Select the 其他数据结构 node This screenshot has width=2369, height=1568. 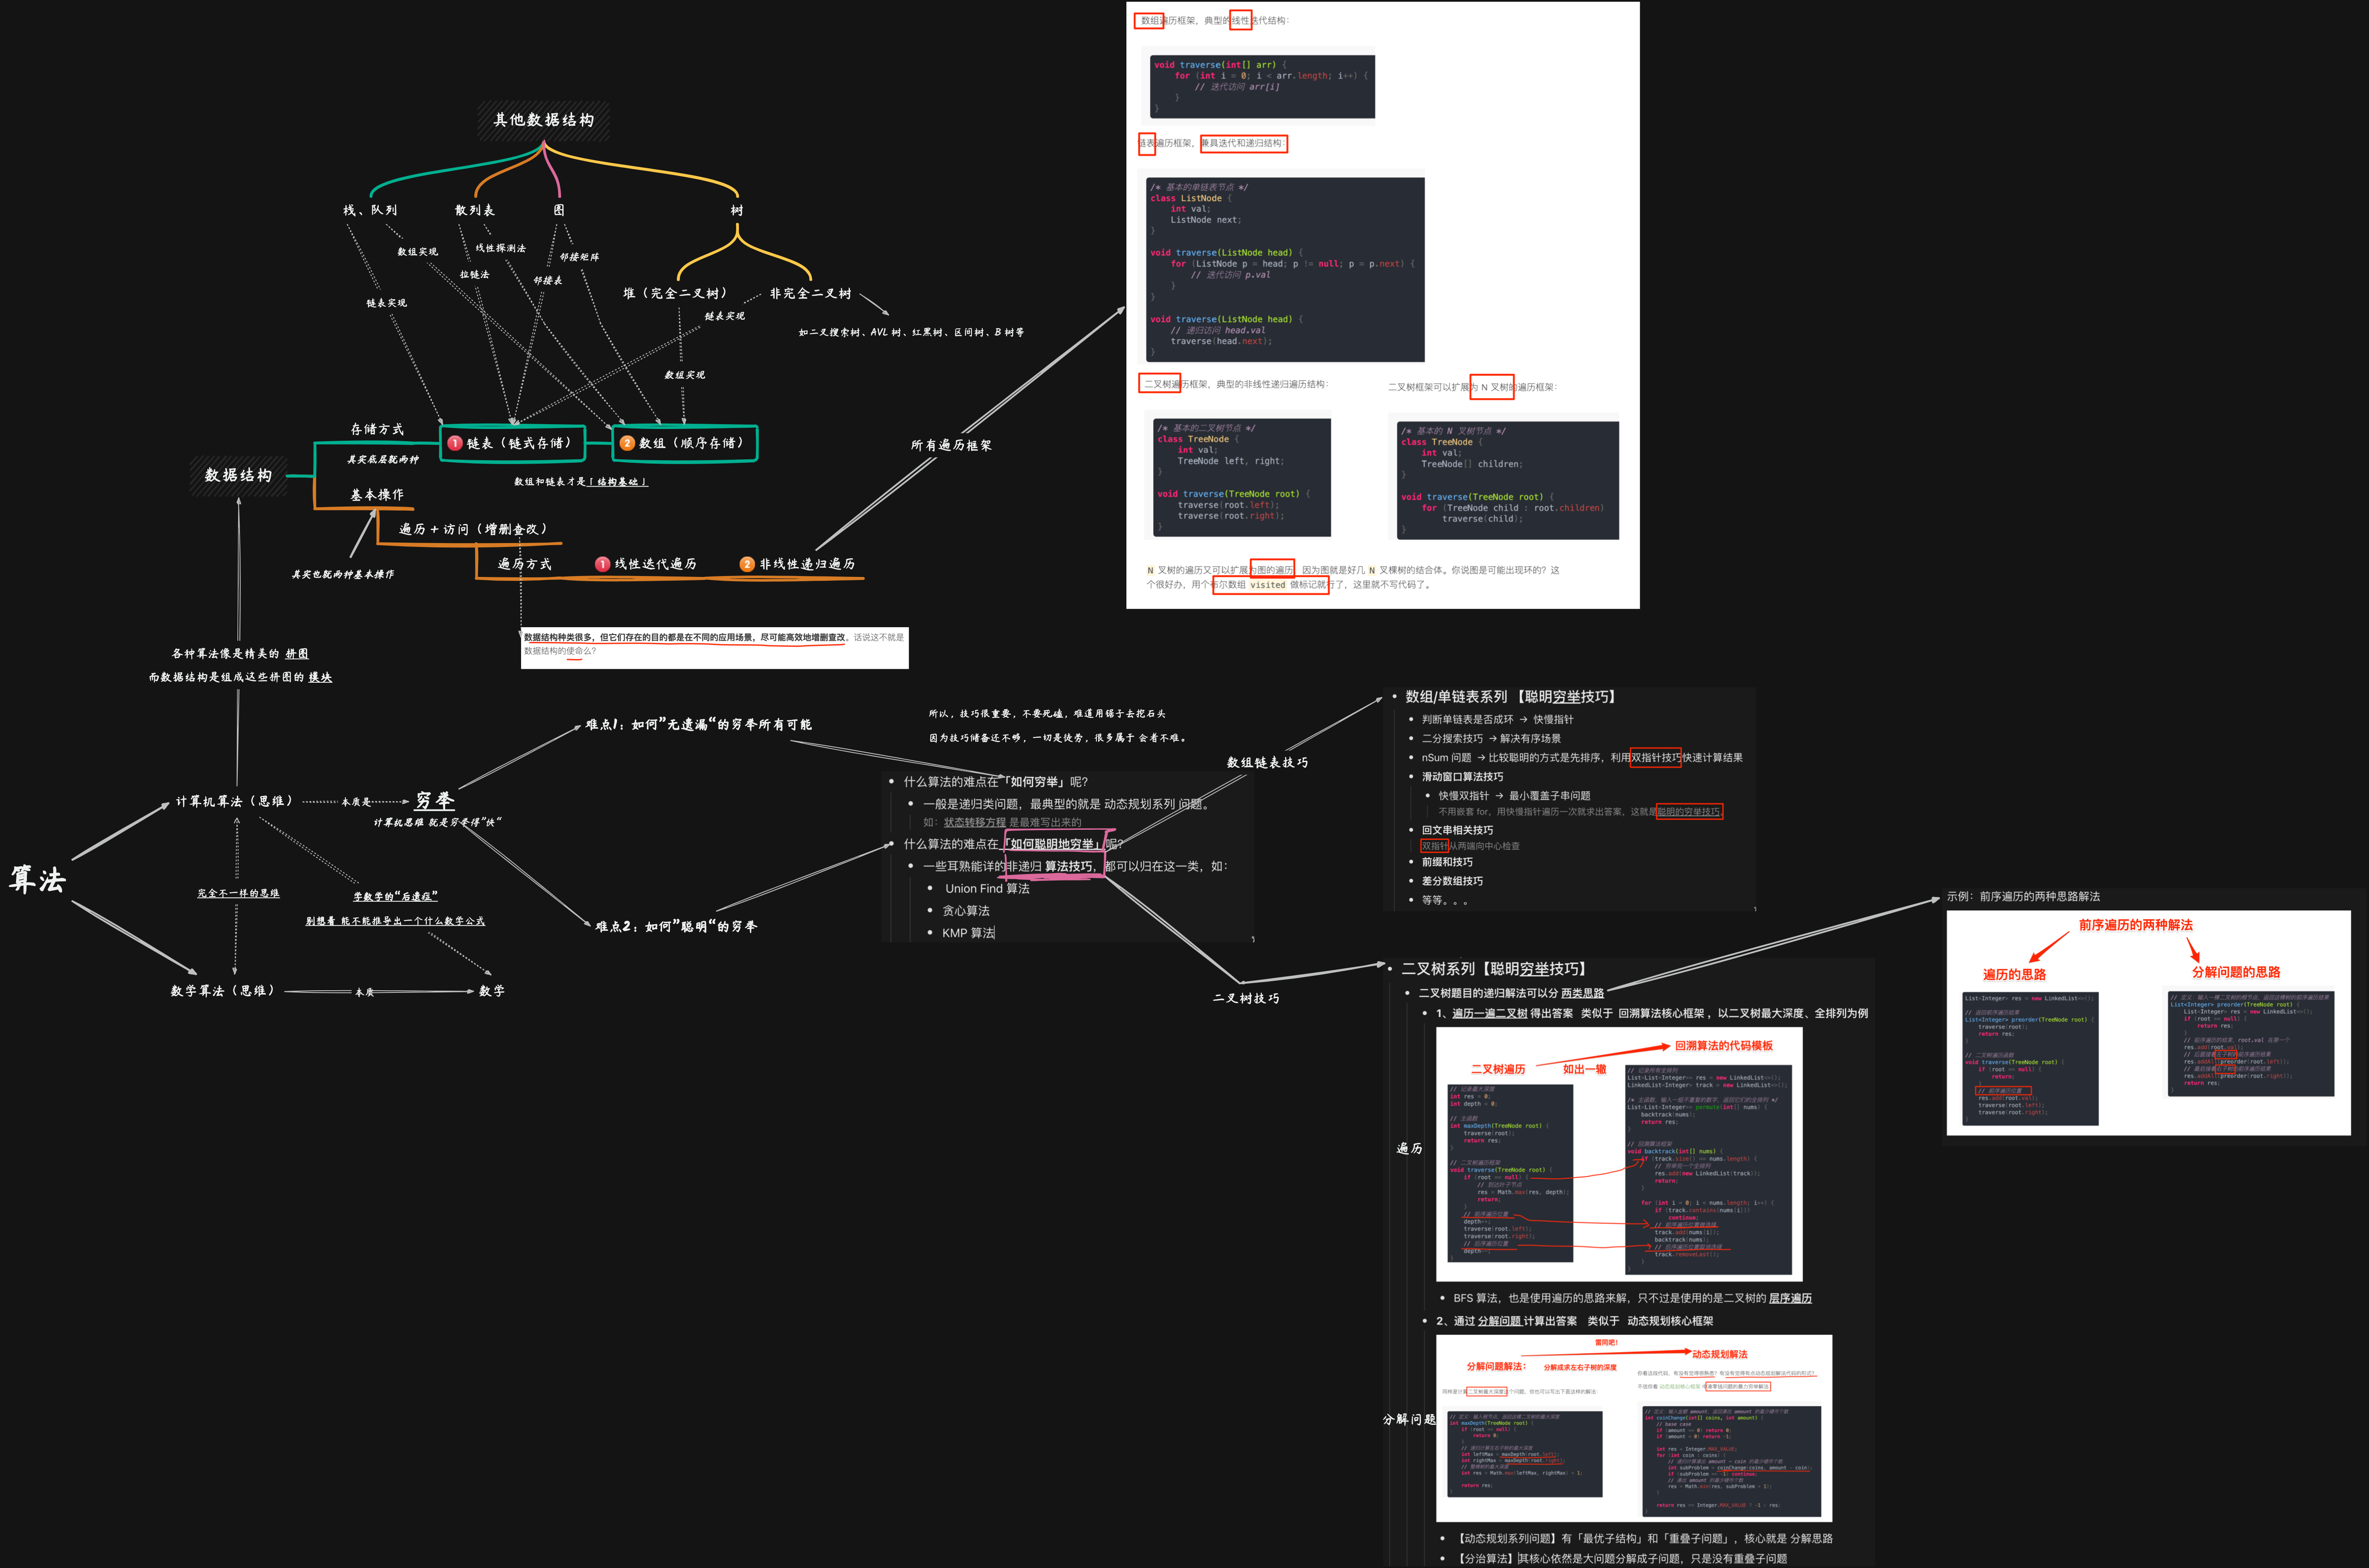coord(543,120)
